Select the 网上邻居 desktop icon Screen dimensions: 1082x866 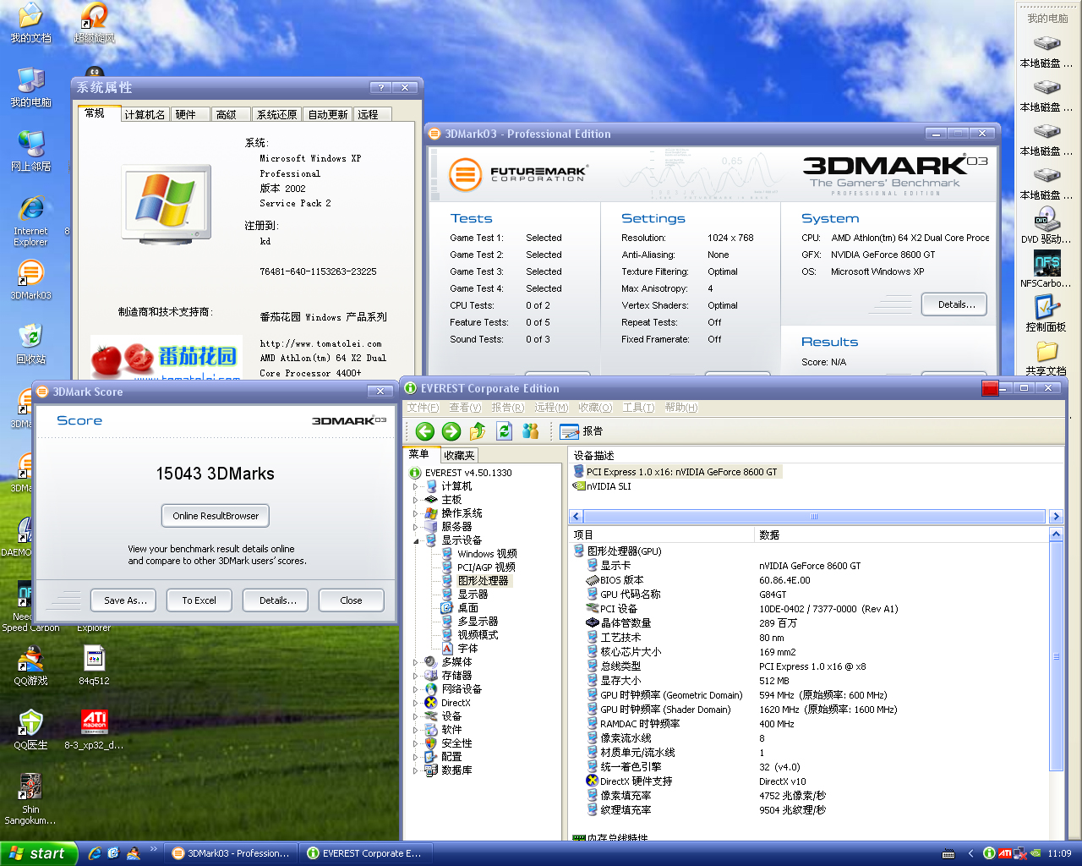point(30,151)
